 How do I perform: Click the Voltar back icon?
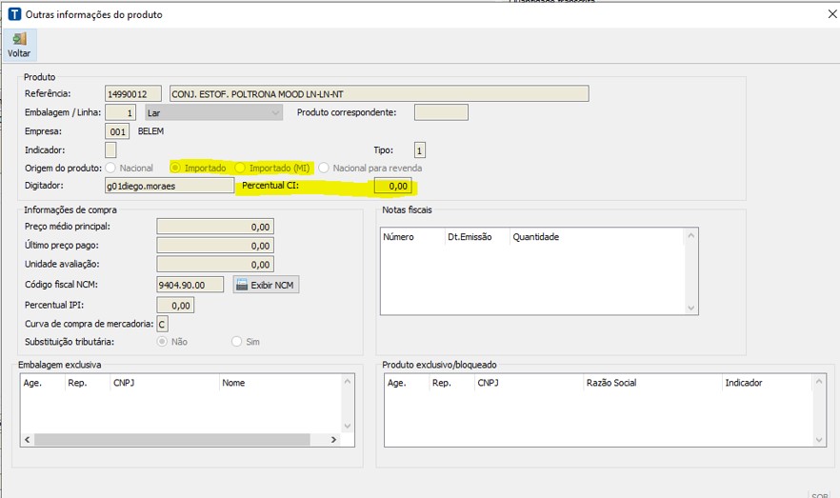click(x=19, y=39)
